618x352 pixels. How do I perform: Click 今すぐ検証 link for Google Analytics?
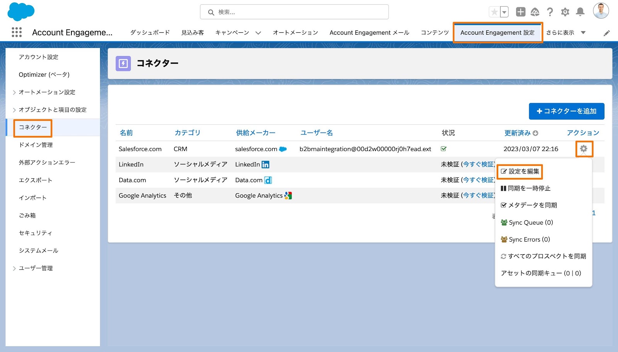click(x=478, y=196)
